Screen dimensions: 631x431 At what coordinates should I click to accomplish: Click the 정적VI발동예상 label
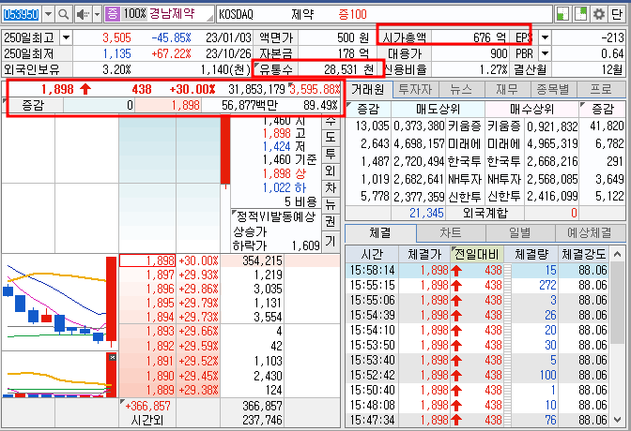(276, 217)
